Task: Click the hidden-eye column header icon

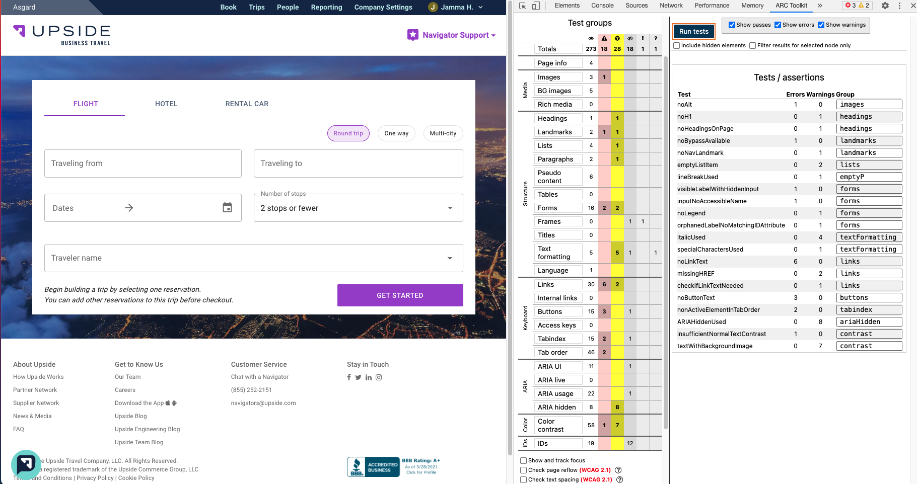Action: pos(630,38)
